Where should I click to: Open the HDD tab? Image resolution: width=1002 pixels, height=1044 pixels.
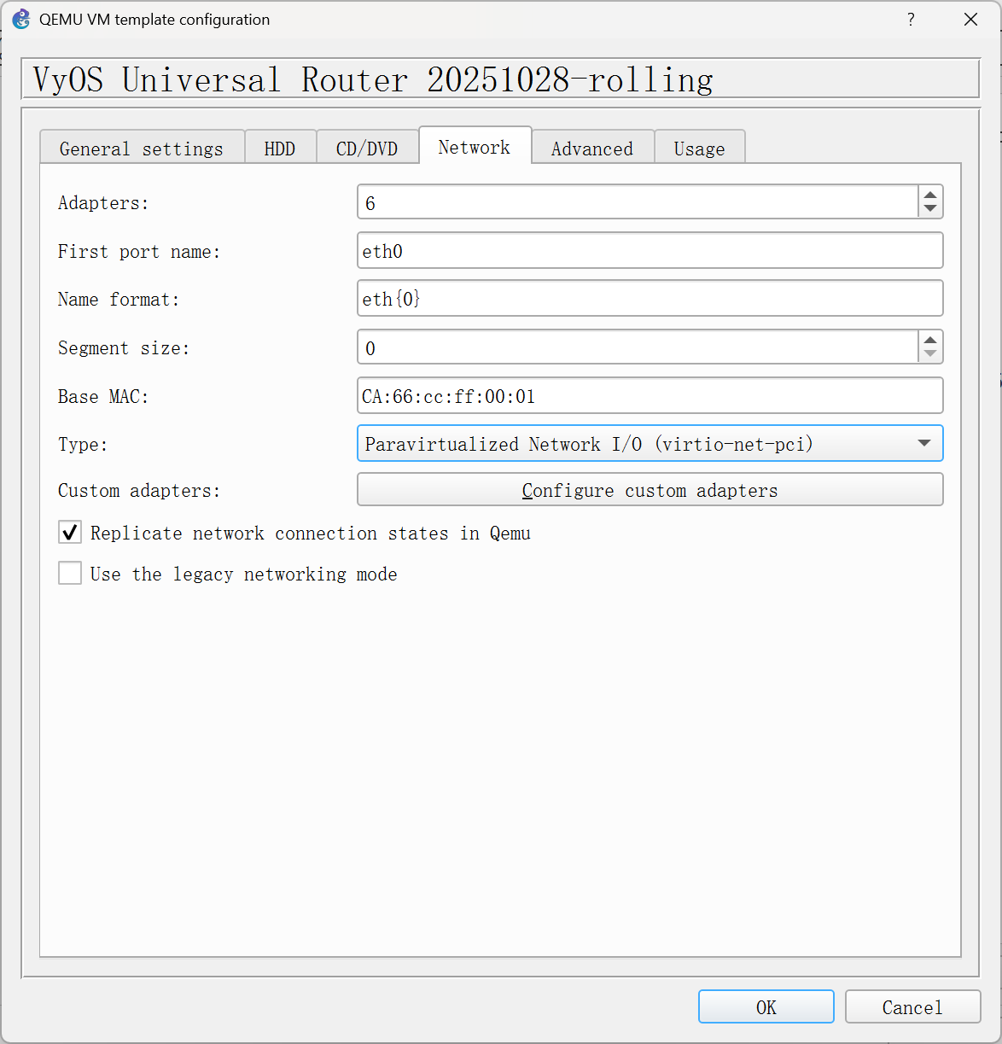coord(280,149)
